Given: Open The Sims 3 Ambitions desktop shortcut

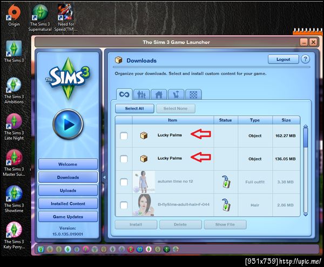Looking at the screenshot, I should [14, 91].
